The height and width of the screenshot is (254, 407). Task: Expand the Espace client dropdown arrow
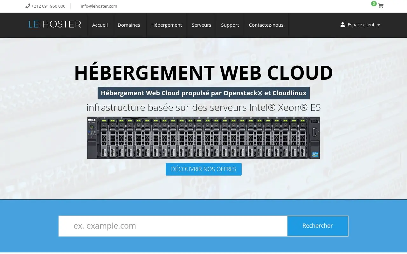(379, 25)
